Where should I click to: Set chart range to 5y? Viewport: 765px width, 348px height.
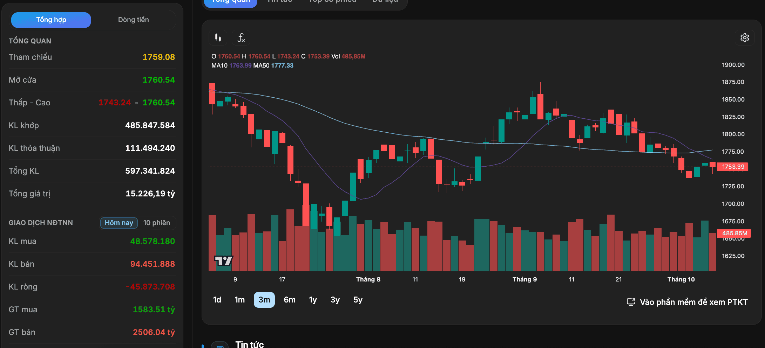pyautogui.click(x=358, y=300)
